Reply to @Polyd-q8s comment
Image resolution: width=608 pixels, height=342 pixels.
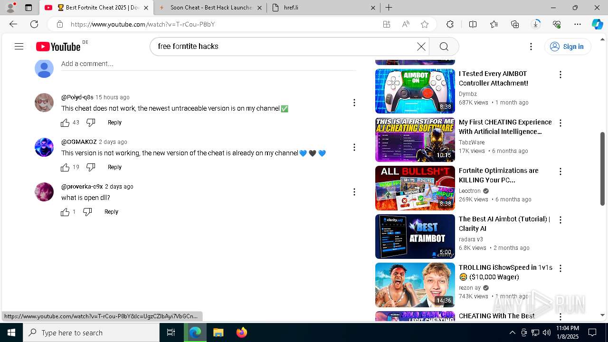tap(114, 123)
